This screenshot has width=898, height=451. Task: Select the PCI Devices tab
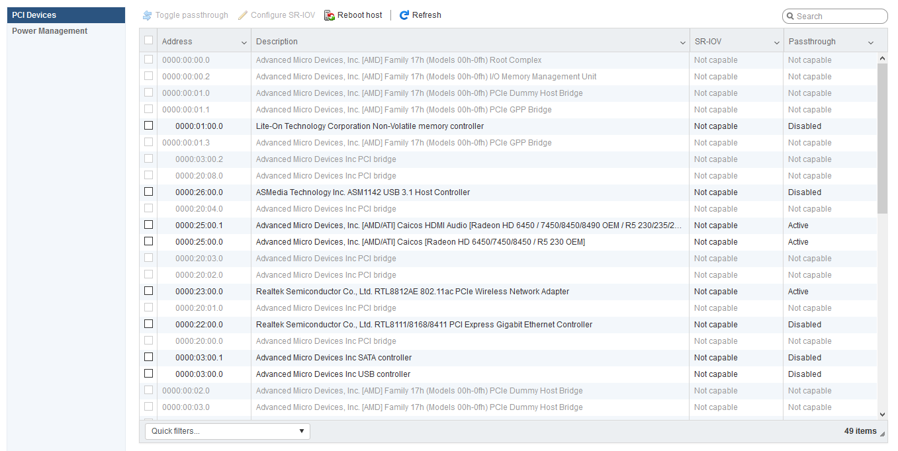pyautogui.click(x=66, y=15)
